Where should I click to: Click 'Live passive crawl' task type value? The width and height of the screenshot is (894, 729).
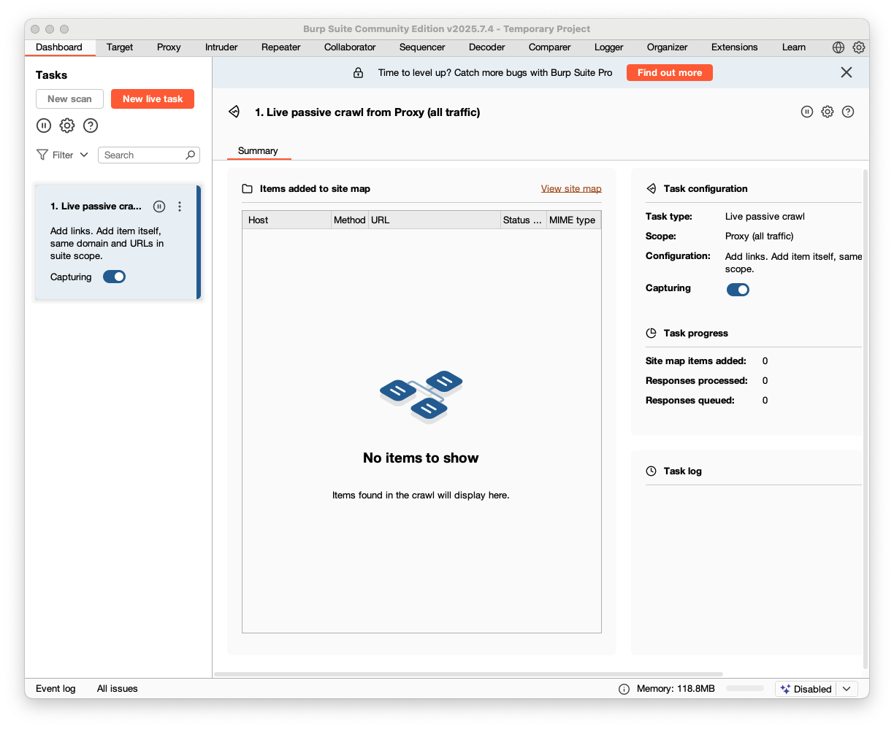click(765, 217)
